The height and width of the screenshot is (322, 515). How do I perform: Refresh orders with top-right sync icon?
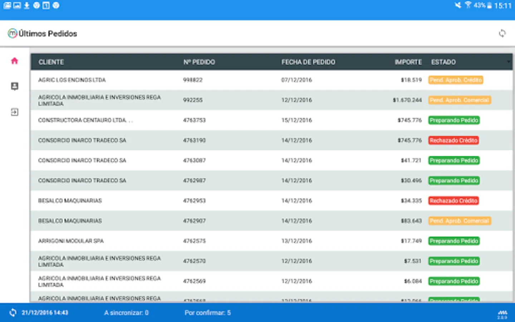pyautogui.click(x=502, y=33)
